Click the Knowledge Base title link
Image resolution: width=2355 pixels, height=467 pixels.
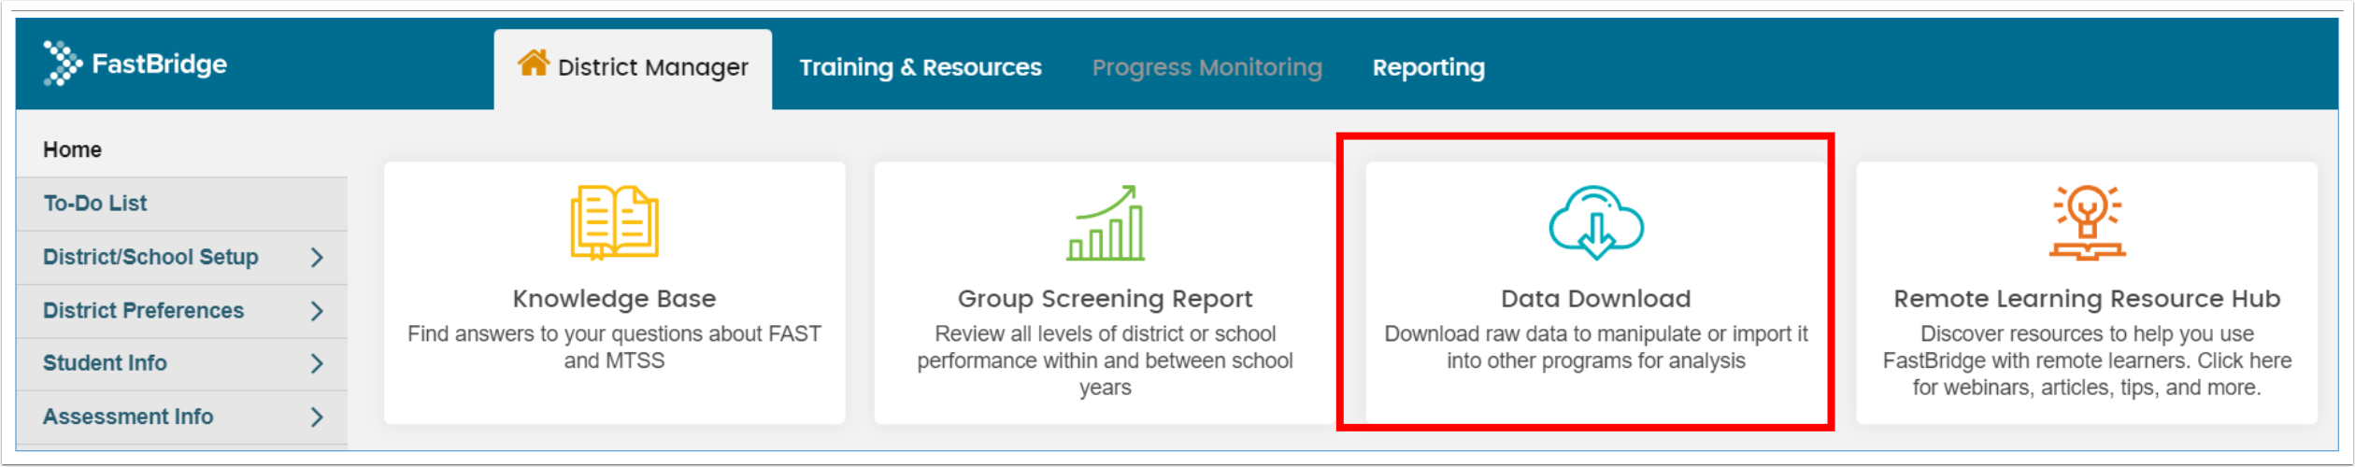(x=614, y=299)
